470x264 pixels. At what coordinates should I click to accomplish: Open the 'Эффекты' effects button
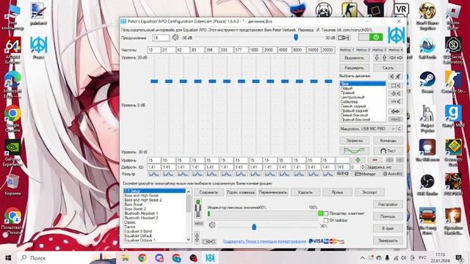(354, 140)
